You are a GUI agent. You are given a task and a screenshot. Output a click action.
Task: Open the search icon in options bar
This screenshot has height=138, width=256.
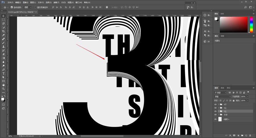[x=245, y=7]
